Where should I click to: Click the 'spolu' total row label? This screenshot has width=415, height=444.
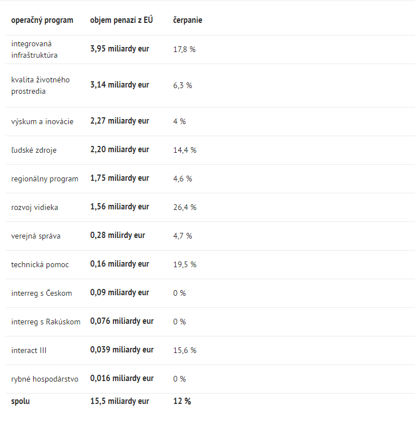[x=21, y=401]
